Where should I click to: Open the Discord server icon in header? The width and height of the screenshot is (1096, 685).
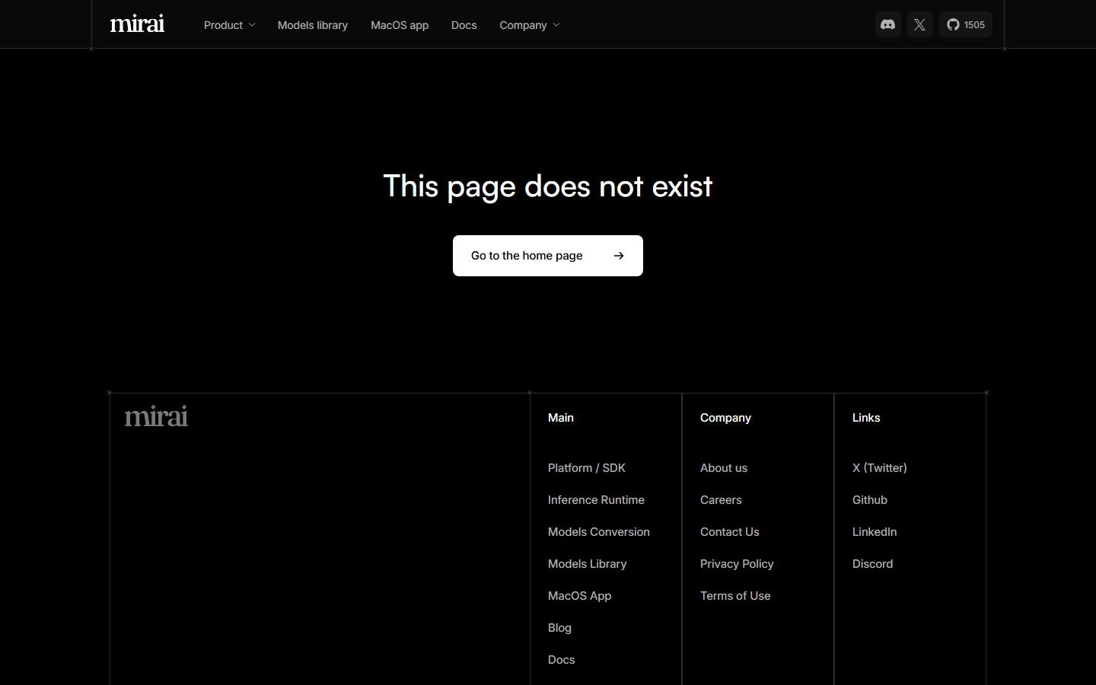(x=887, y=24)
